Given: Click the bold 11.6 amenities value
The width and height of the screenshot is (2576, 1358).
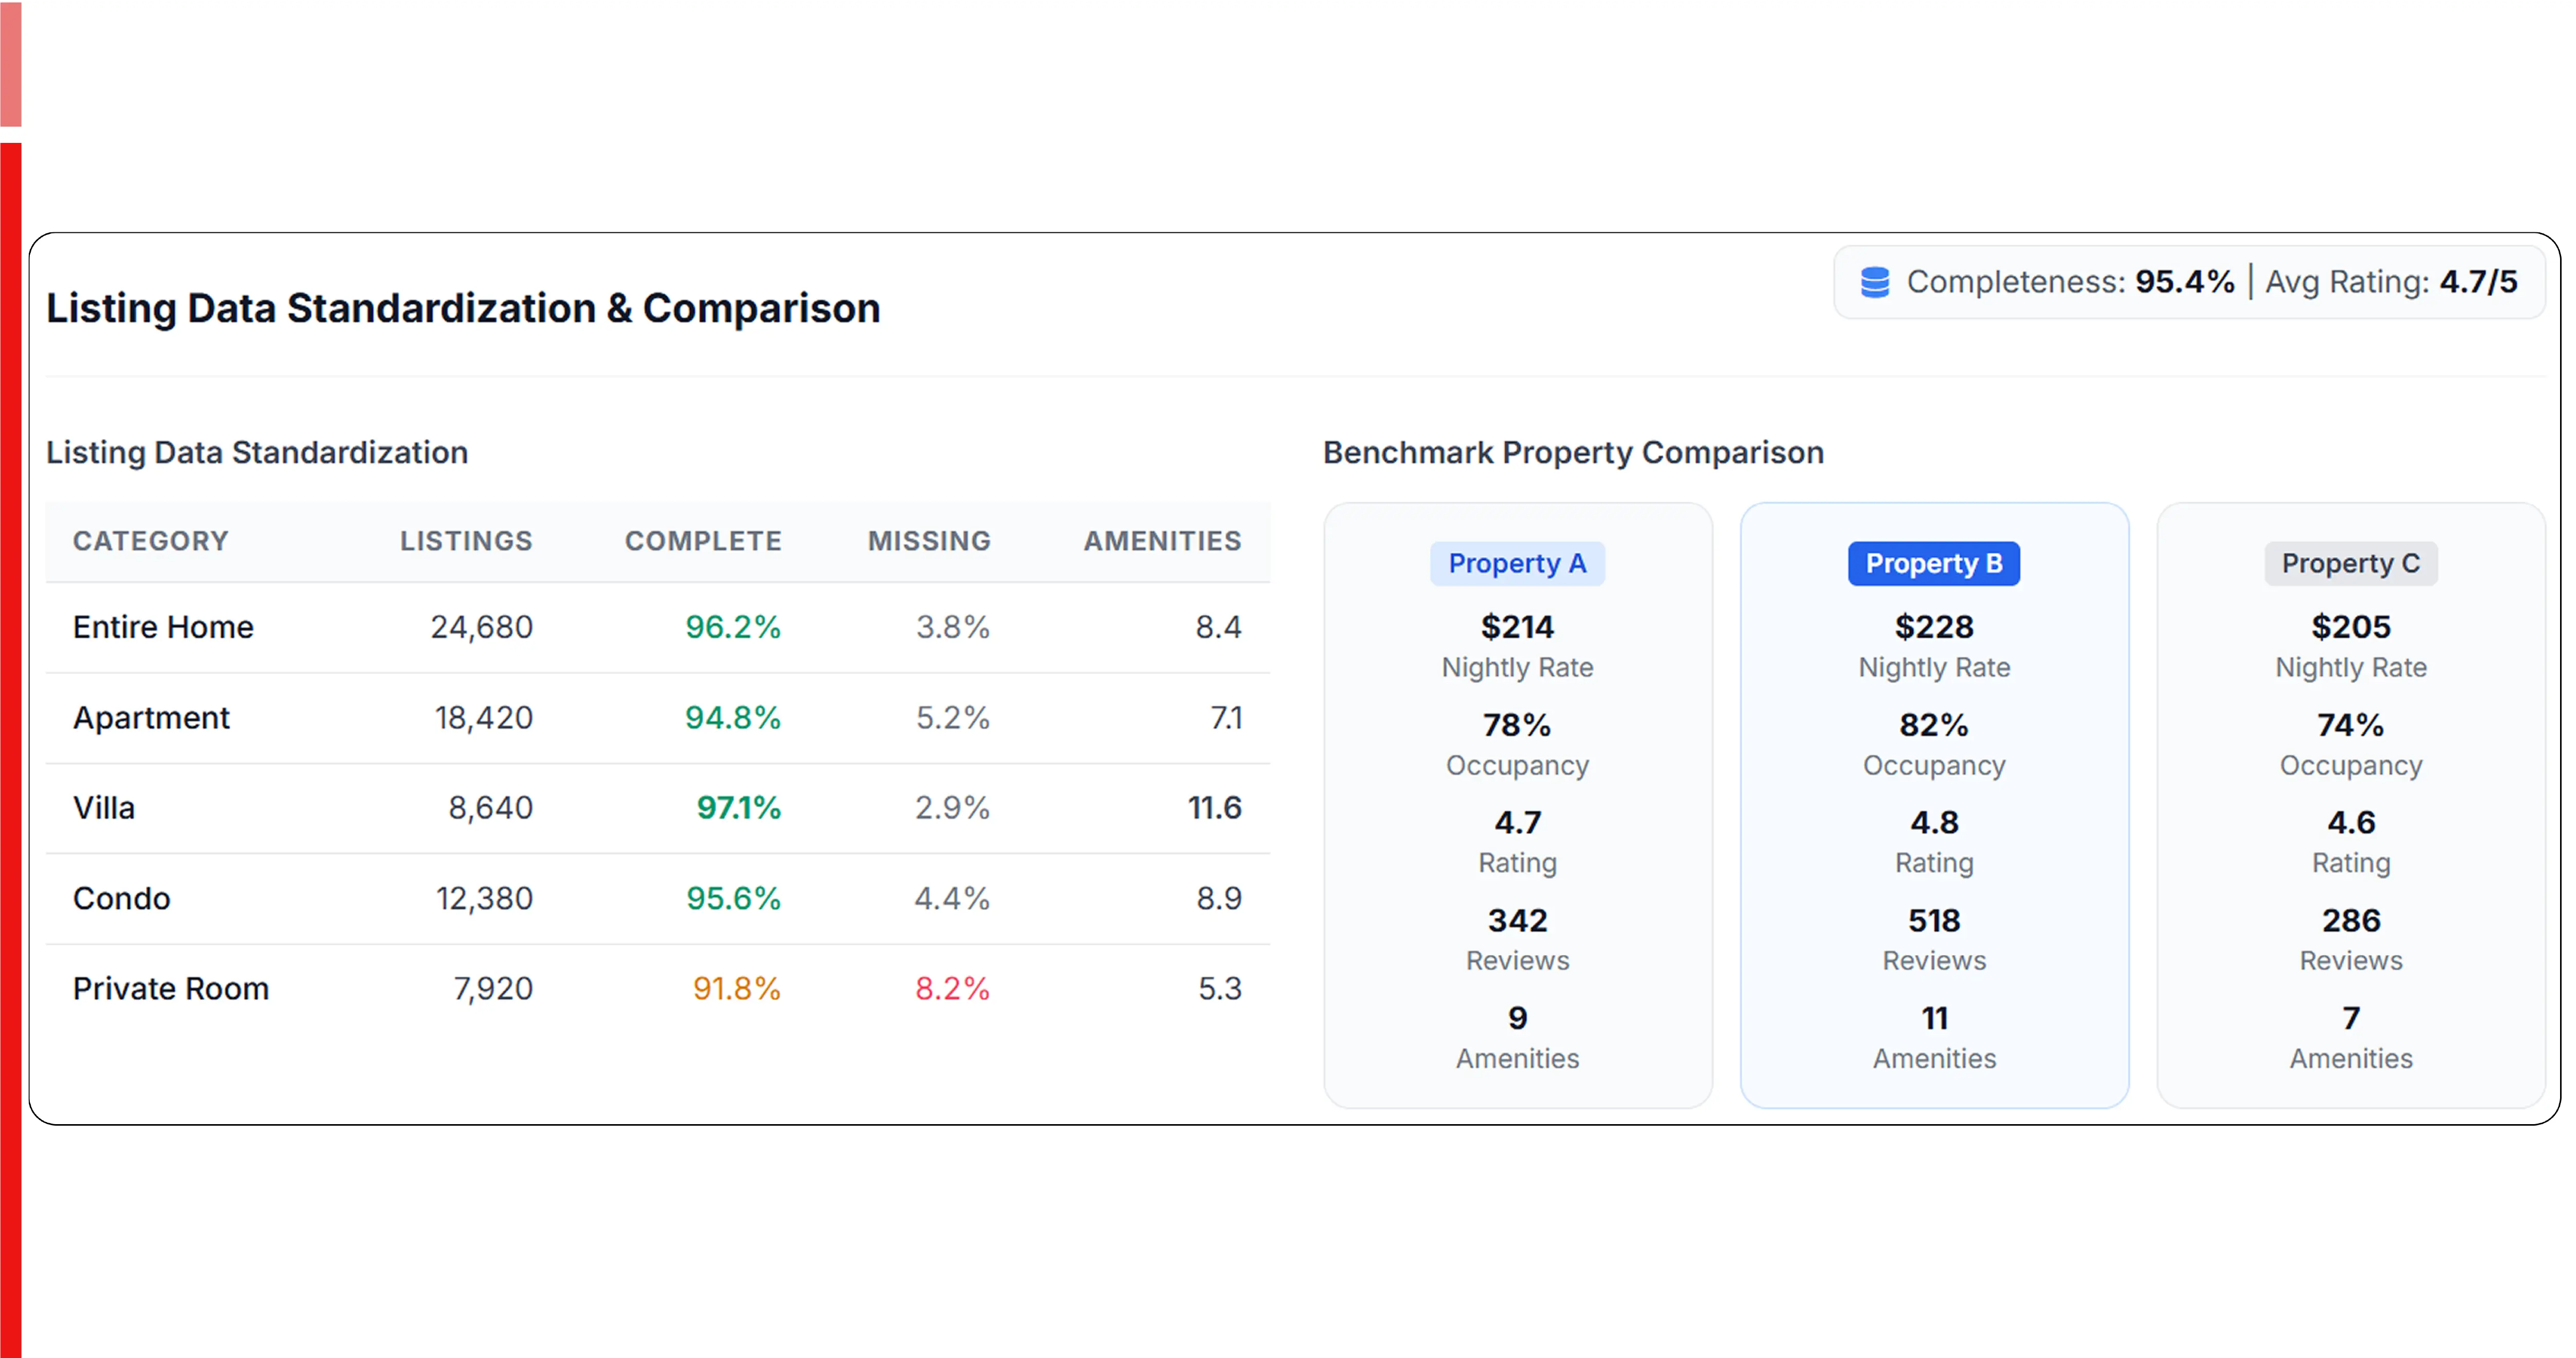Looking at the screenshot, I should coord(1214,808).
